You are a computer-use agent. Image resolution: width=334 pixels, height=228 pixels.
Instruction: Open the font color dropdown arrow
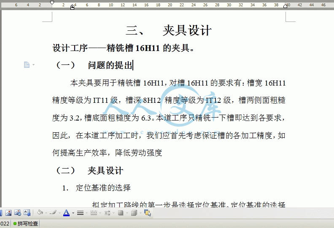pyautogui.click(x=73, y=213)
